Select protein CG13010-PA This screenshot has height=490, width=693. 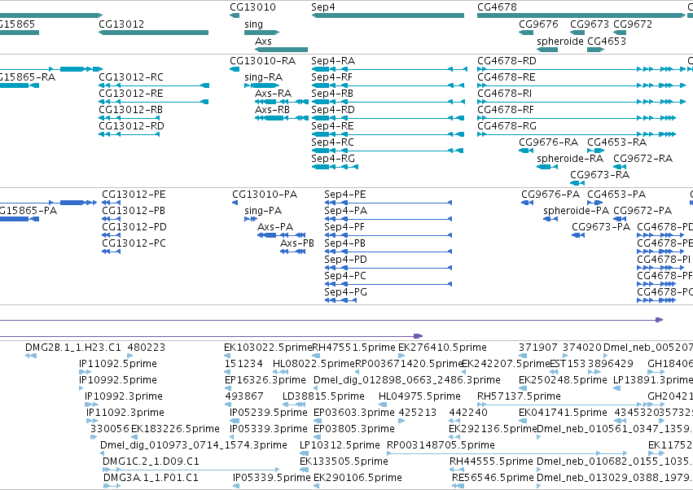[x=235, y=203]
